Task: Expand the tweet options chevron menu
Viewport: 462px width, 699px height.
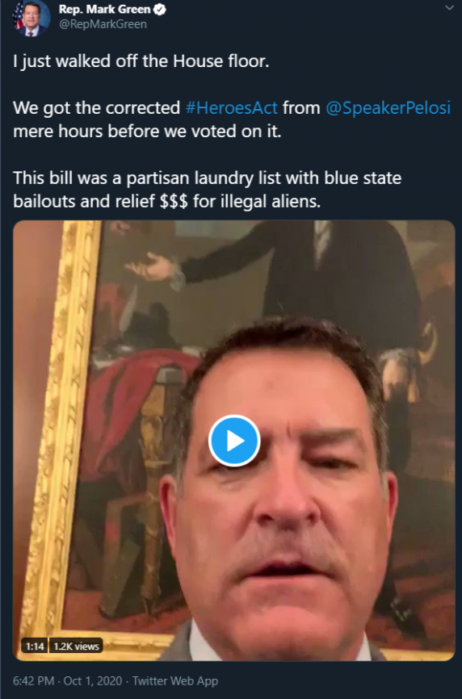Action: (x=449, y=8)
